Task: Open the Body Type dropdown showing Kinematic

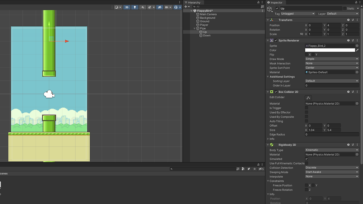Action: [332, 150]
